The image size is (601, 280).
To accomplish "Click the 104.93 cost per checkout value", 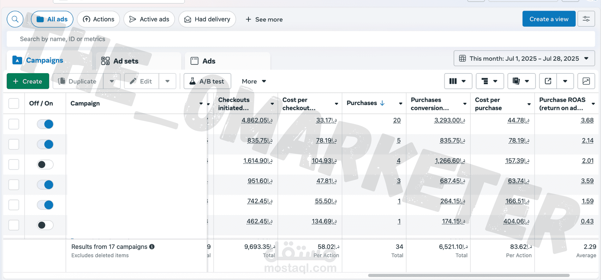I will coord(324,161).
